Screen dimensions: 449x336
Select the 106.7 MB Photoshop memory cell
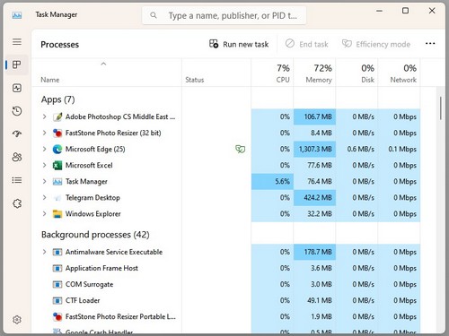pyautogui.click(x=314, y=116)
